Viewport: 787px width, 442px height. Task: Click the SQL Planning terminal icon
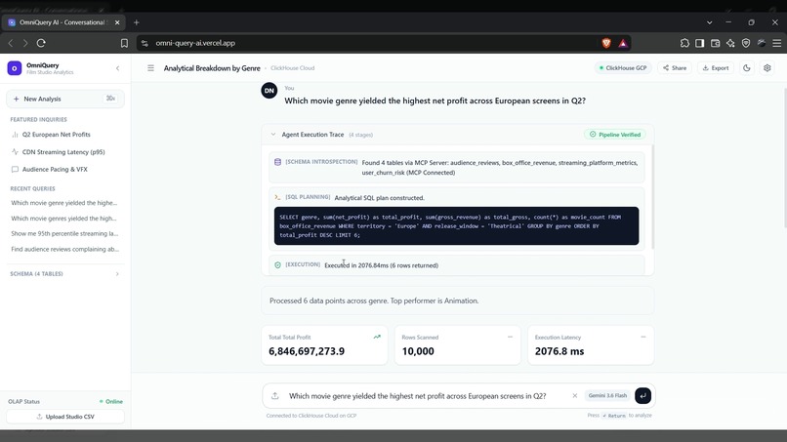(277, 197)
